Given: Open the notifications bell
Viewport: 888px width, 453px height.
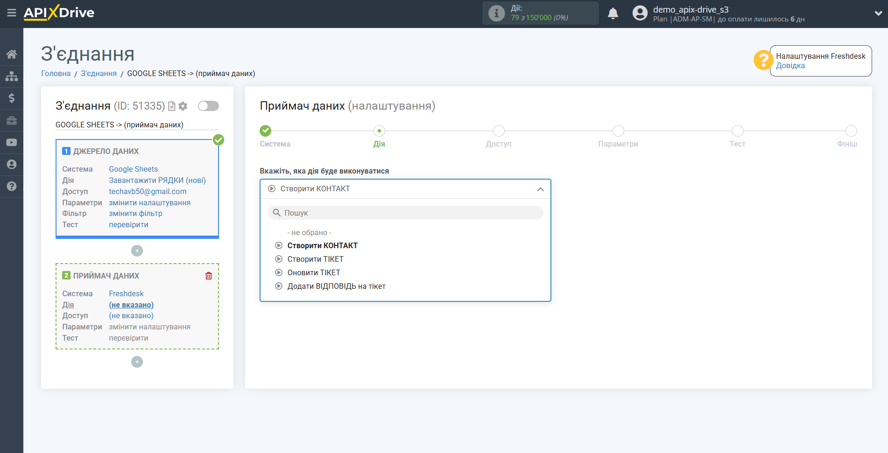Looking at the screenshot, I should click(613, 14).
